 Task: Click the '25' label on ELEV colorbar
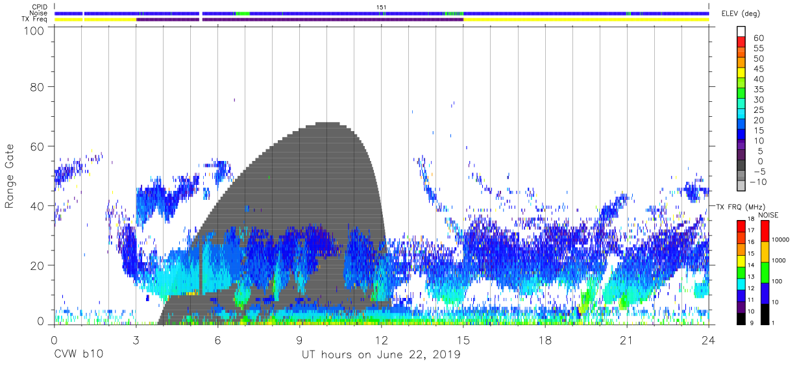[x=758, y=110]
